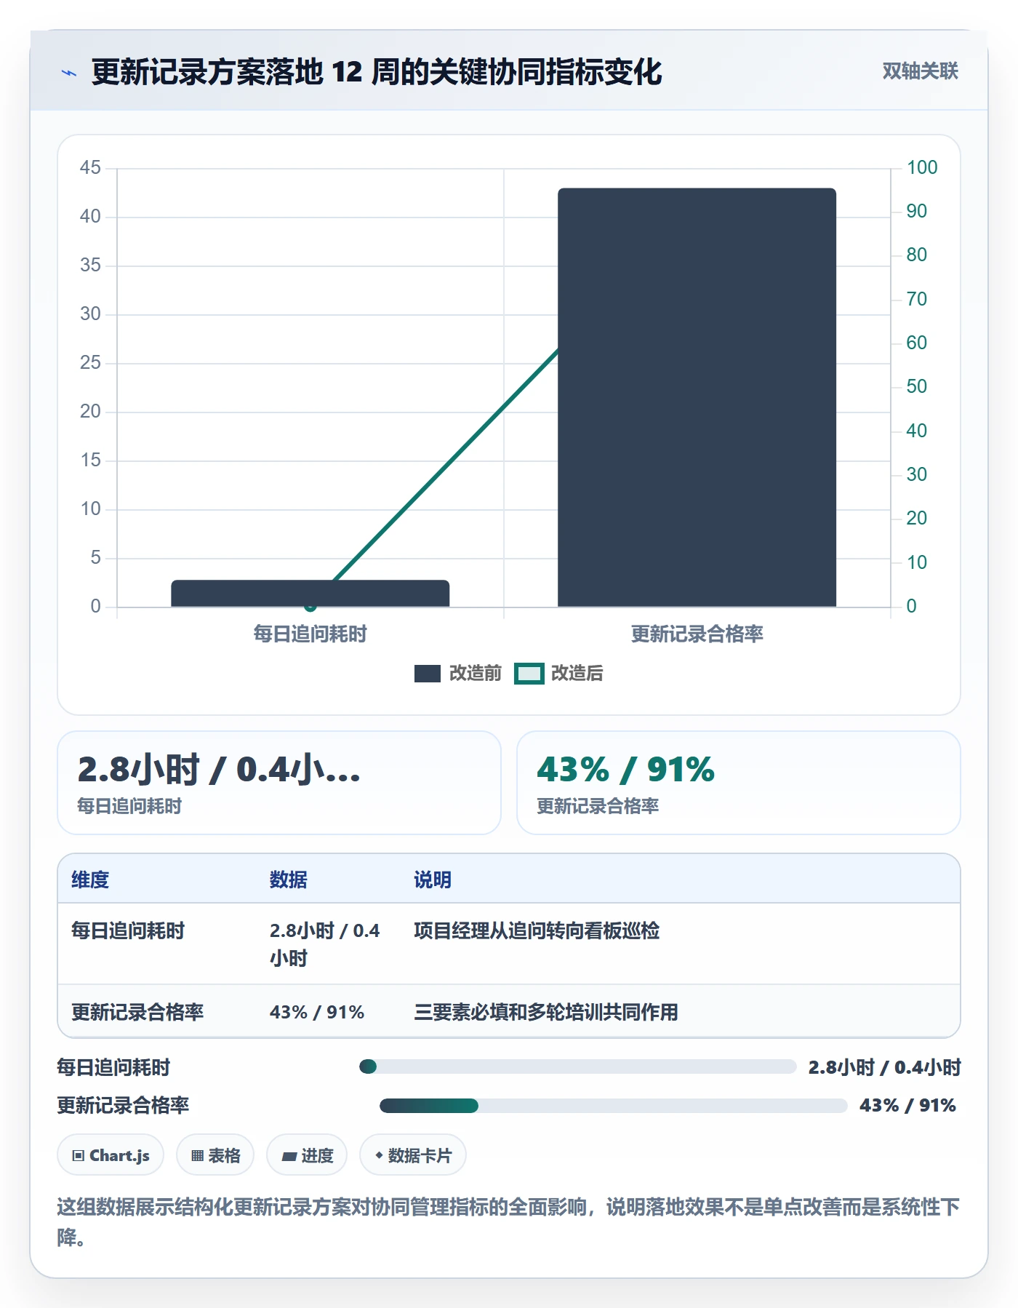Click the 2.8小时 / 0.4小时 value right of the progress bar

(x=885, y=1067)
